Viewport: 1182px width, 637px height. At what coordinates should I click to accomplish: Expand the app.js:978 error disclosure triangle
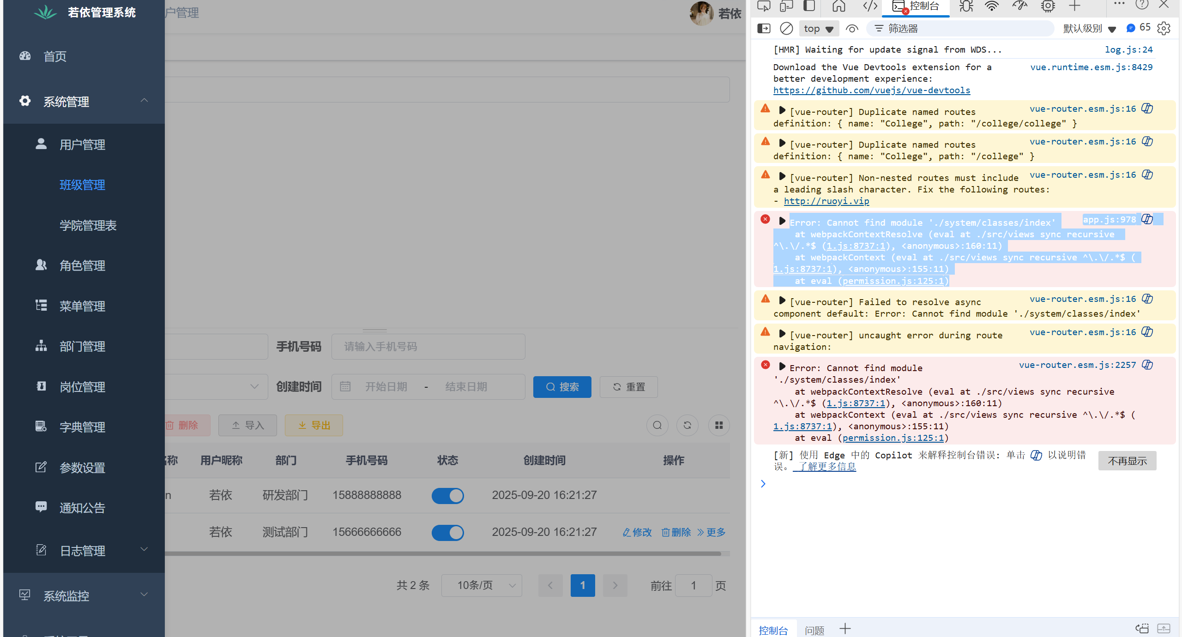(782, 221)
